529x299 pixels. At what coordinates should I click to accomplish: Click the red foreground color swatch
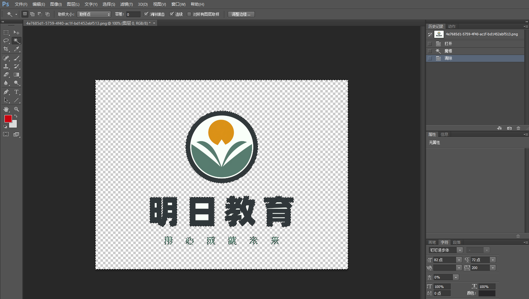8,118
